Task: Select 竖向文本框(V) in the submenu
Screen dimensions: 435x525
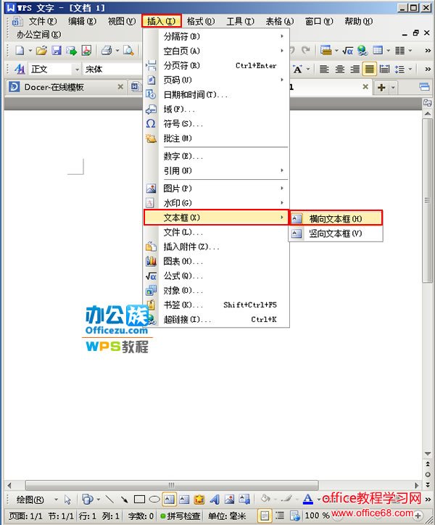Action: coord(335,233)
